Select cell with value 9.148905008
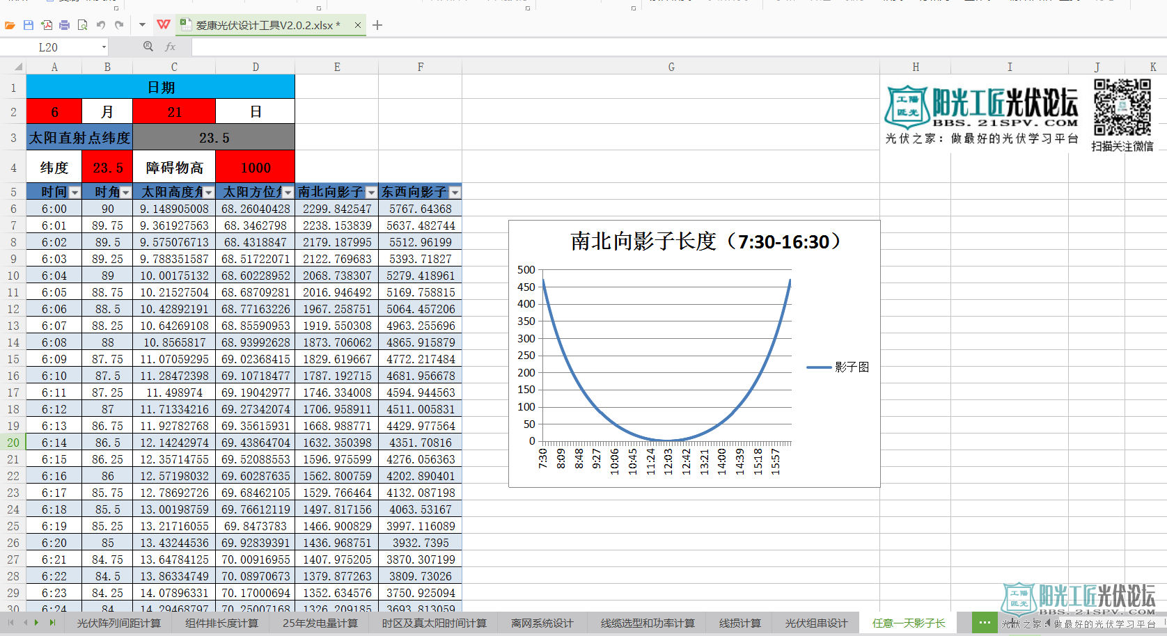 coord(174,209)
